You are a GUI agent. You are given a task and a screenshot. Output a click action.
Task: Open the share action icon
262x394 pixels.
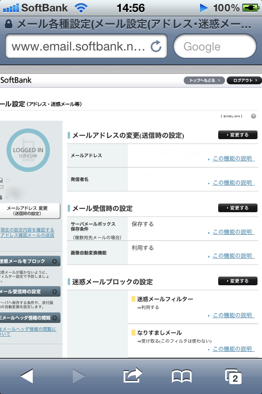[x=133, y=375]
